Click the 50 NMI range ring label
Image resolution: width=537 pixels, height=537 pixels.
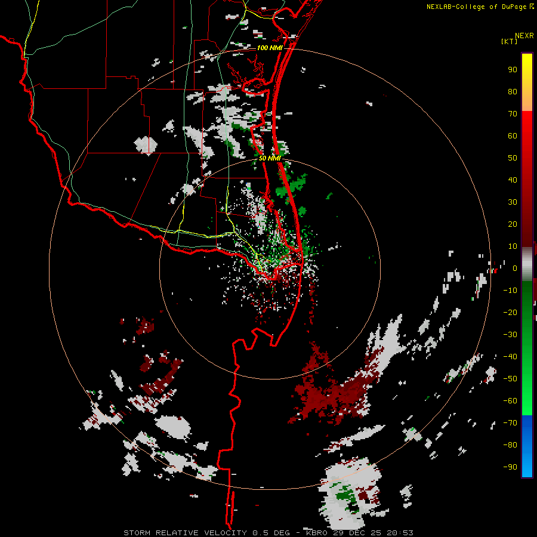270,158
